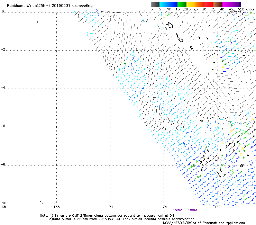Click the yellow 20-25 knots color segment
Screen dimensions: 256x225
point(191,4)
